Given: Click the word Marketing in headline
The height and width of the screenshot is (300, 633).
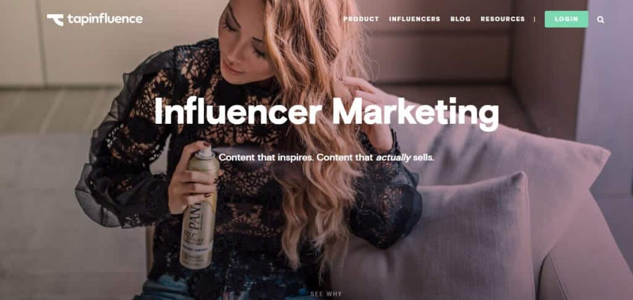Looking at the screenshot, I should coord(415,112).
